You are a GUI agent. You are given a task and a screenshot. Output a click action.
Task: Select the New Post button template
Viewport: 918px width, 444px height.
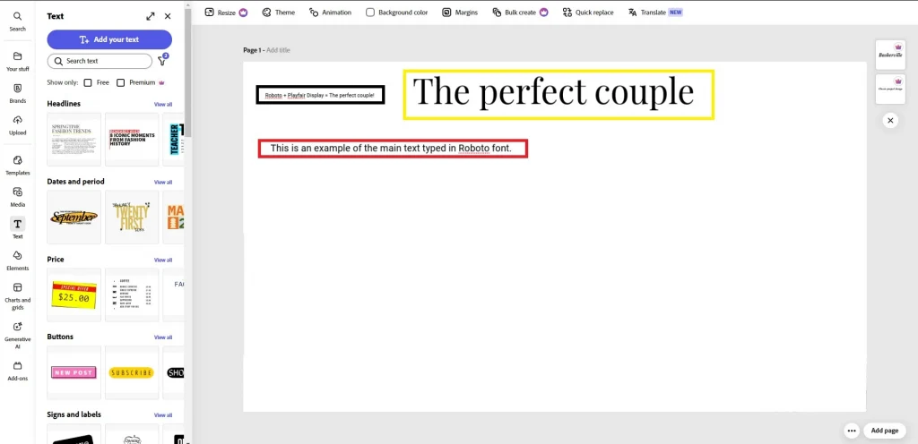(x=74, y=372)
